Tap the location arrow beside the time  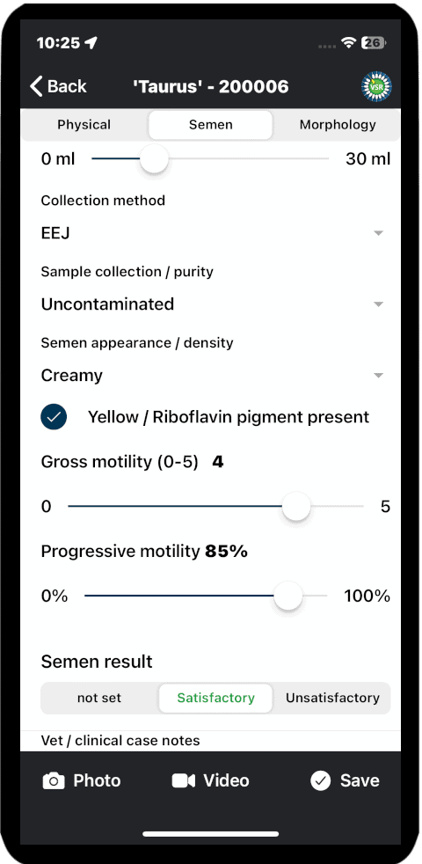pyautogui.click(x=91, y=43)
